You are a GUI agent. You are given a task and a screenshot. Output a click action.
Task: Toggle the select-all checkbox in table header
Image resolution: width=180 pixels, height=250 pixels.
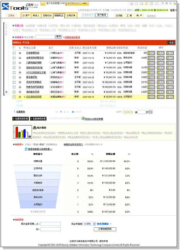(14, 48)
